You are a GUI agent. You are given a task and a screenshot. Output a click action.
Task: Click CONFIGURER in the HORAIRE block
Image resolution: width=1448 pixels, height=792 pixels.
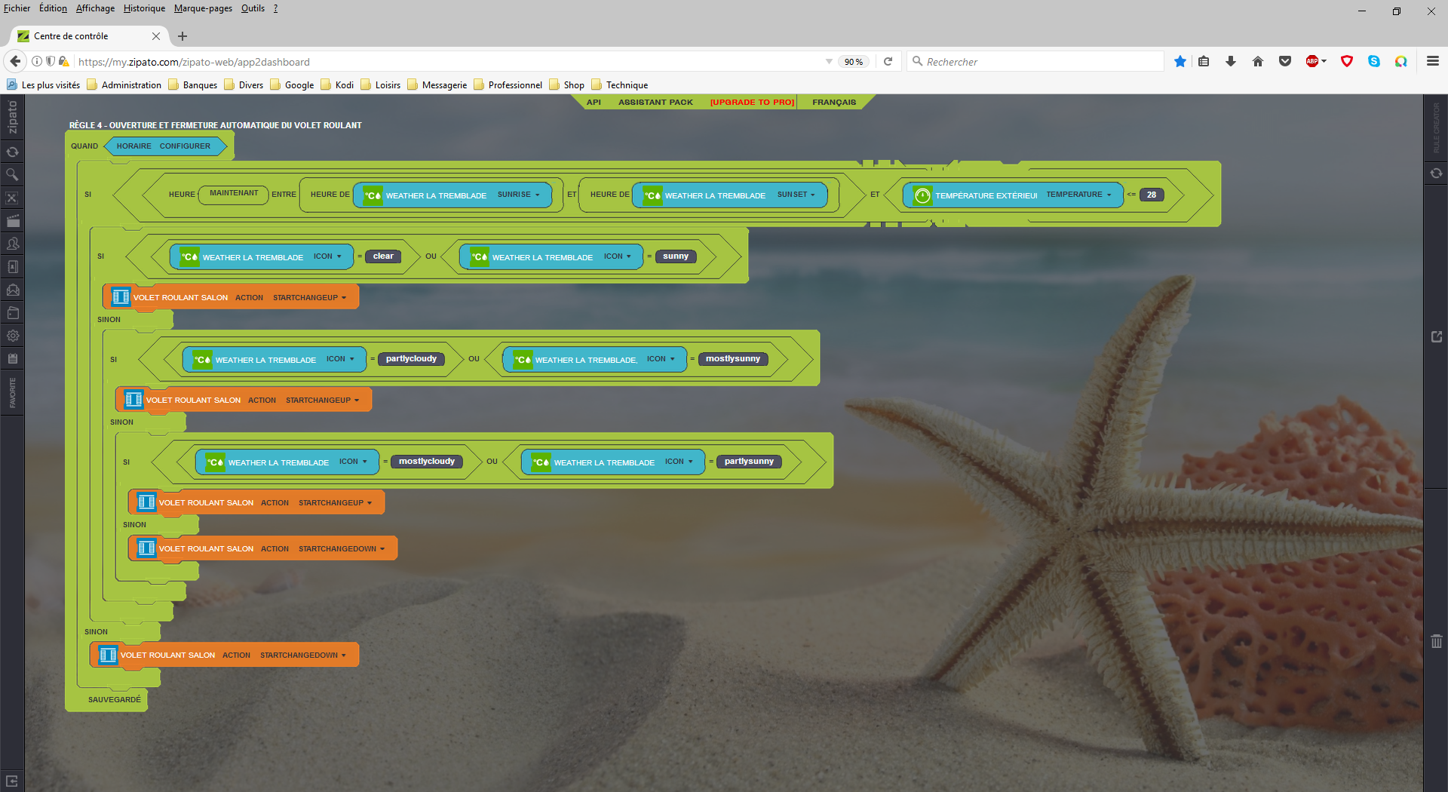[185, 146]
